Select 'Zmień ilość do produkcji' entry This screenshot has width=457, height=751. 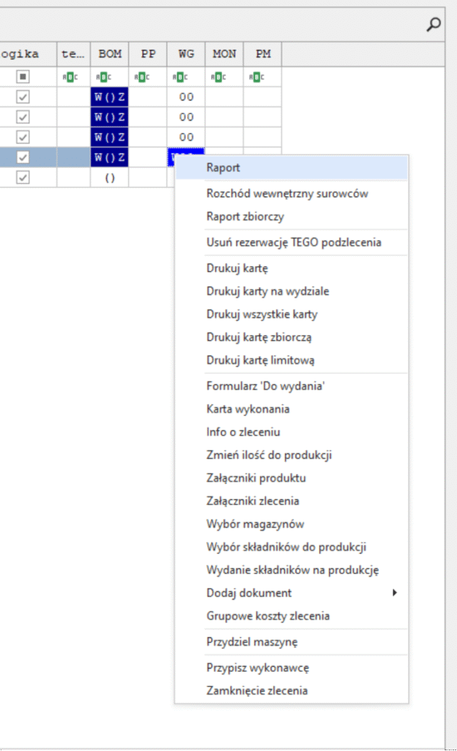coord(269,455)
